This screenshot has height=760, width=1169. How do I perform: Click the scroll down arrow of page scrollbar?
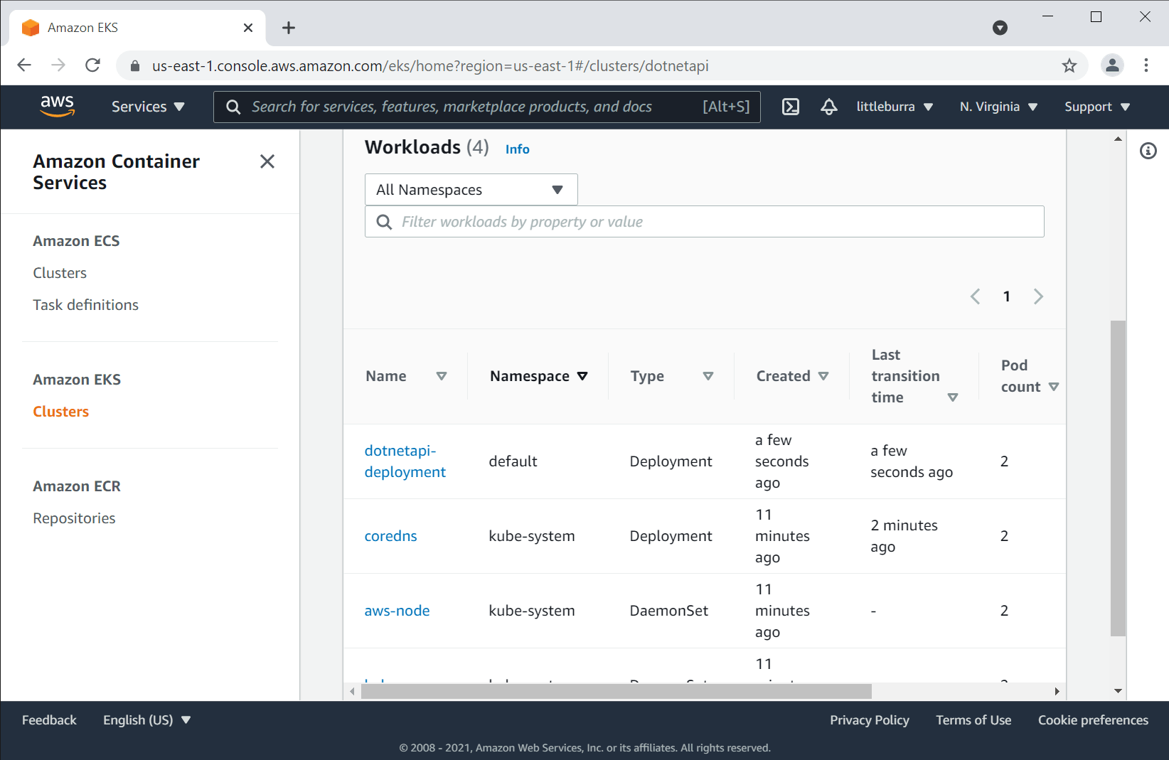click(1118, 691)
